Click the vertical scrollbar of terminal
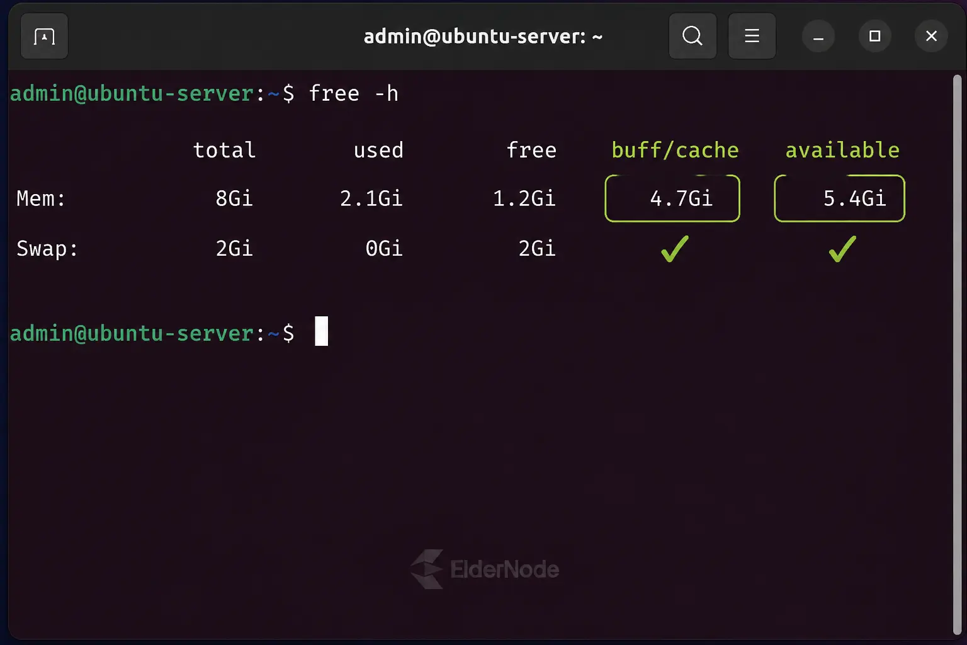Image resolution: width=967 pixels, height=645 pixels. click(x=957, y=355)
